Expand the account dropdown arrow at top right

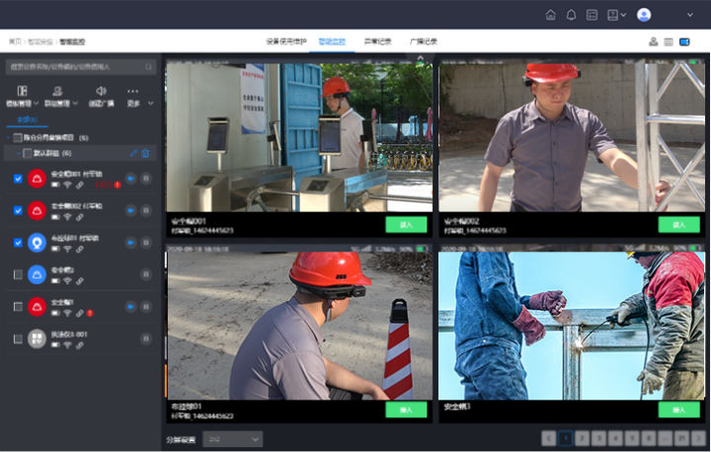click(x=689, y=15)
